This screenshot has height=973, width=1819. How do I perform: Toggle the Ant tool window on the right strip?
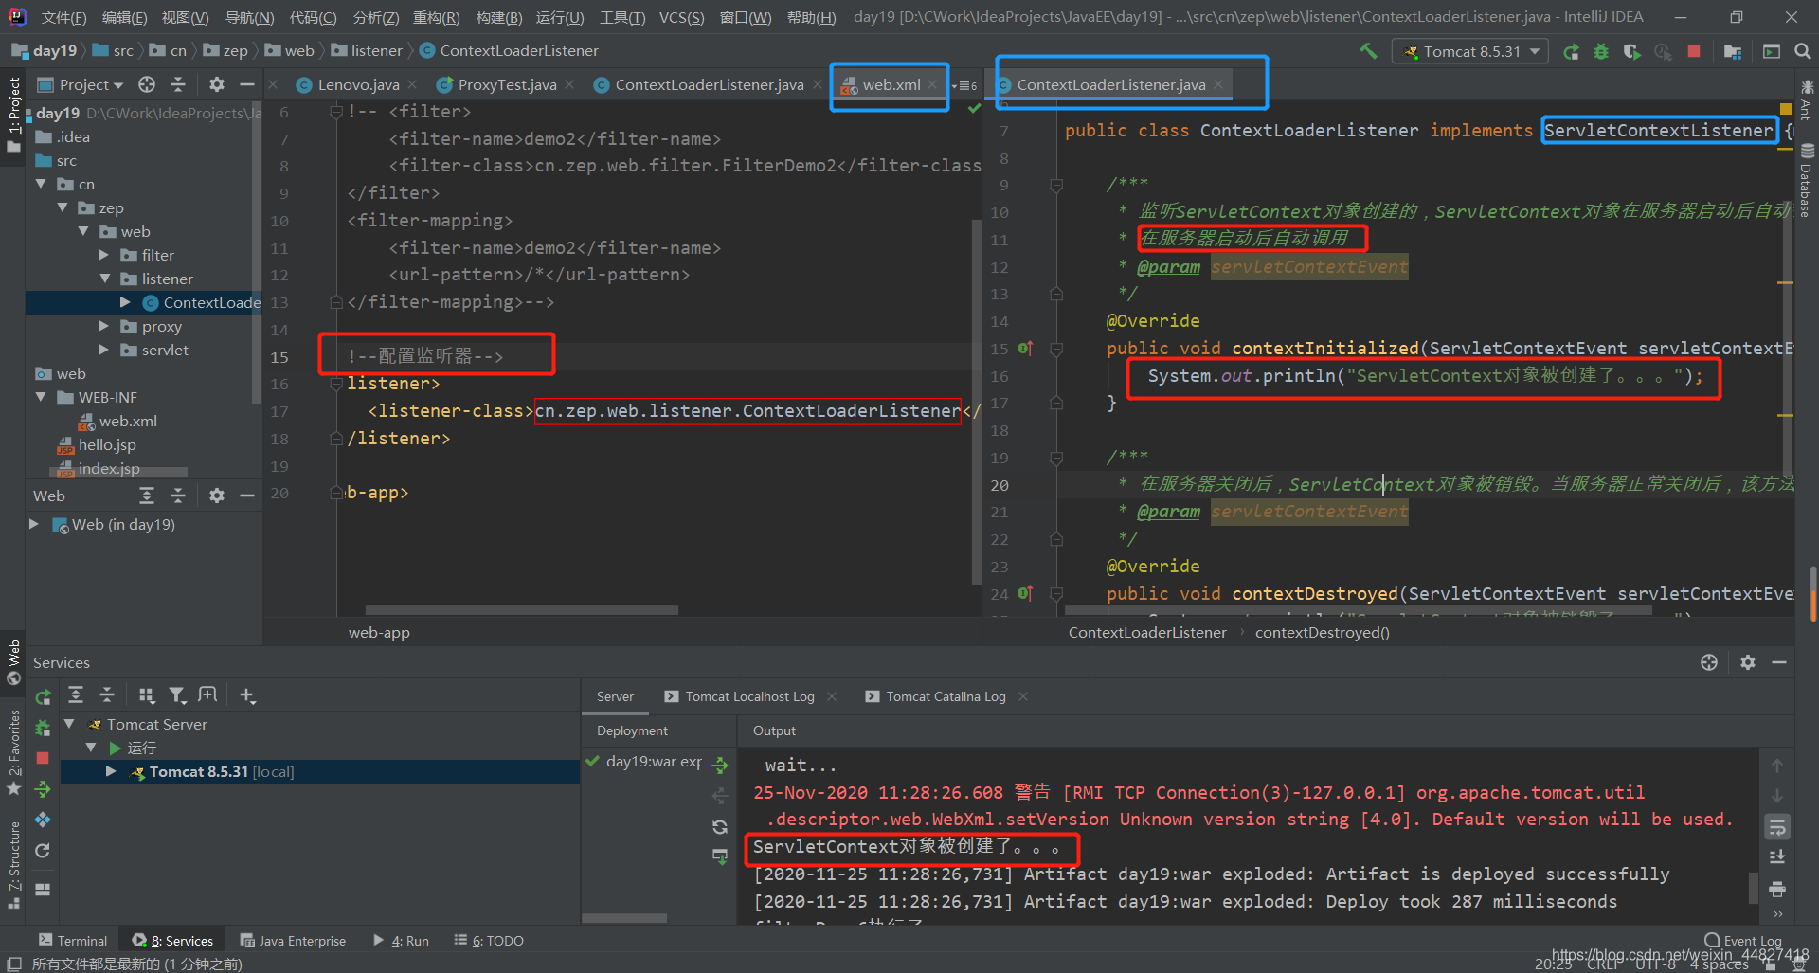[x=1807, y=99]
